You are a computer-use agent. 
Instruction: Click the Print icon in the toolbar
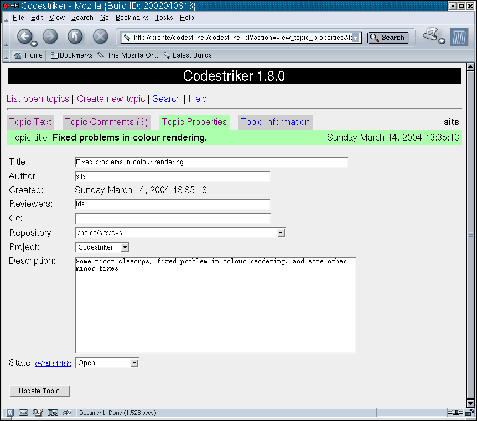point(431,35)
